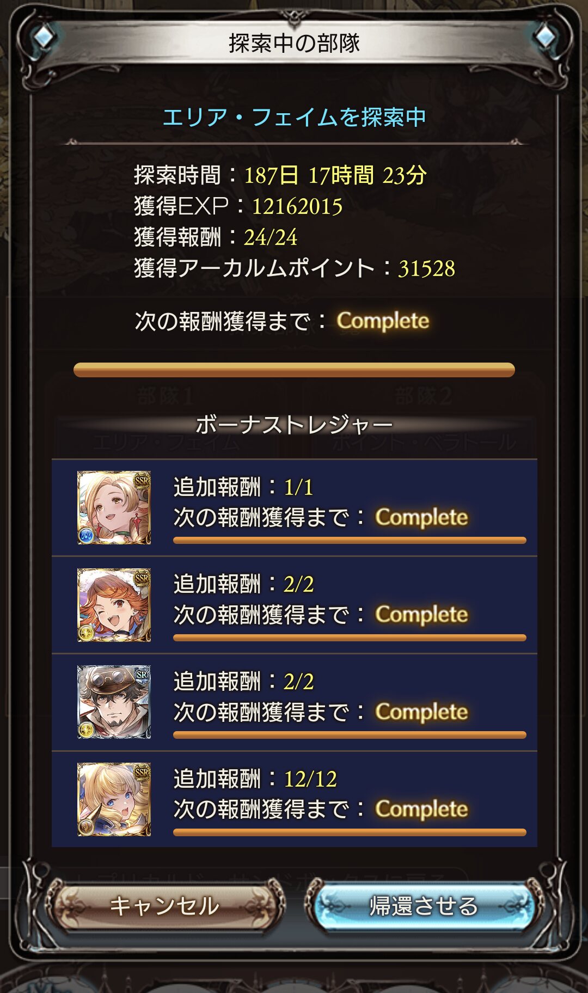This screenshot has width=588, height=993.
Task: Click the water element icon on first portrait
Action: click(x=87, y=535)
